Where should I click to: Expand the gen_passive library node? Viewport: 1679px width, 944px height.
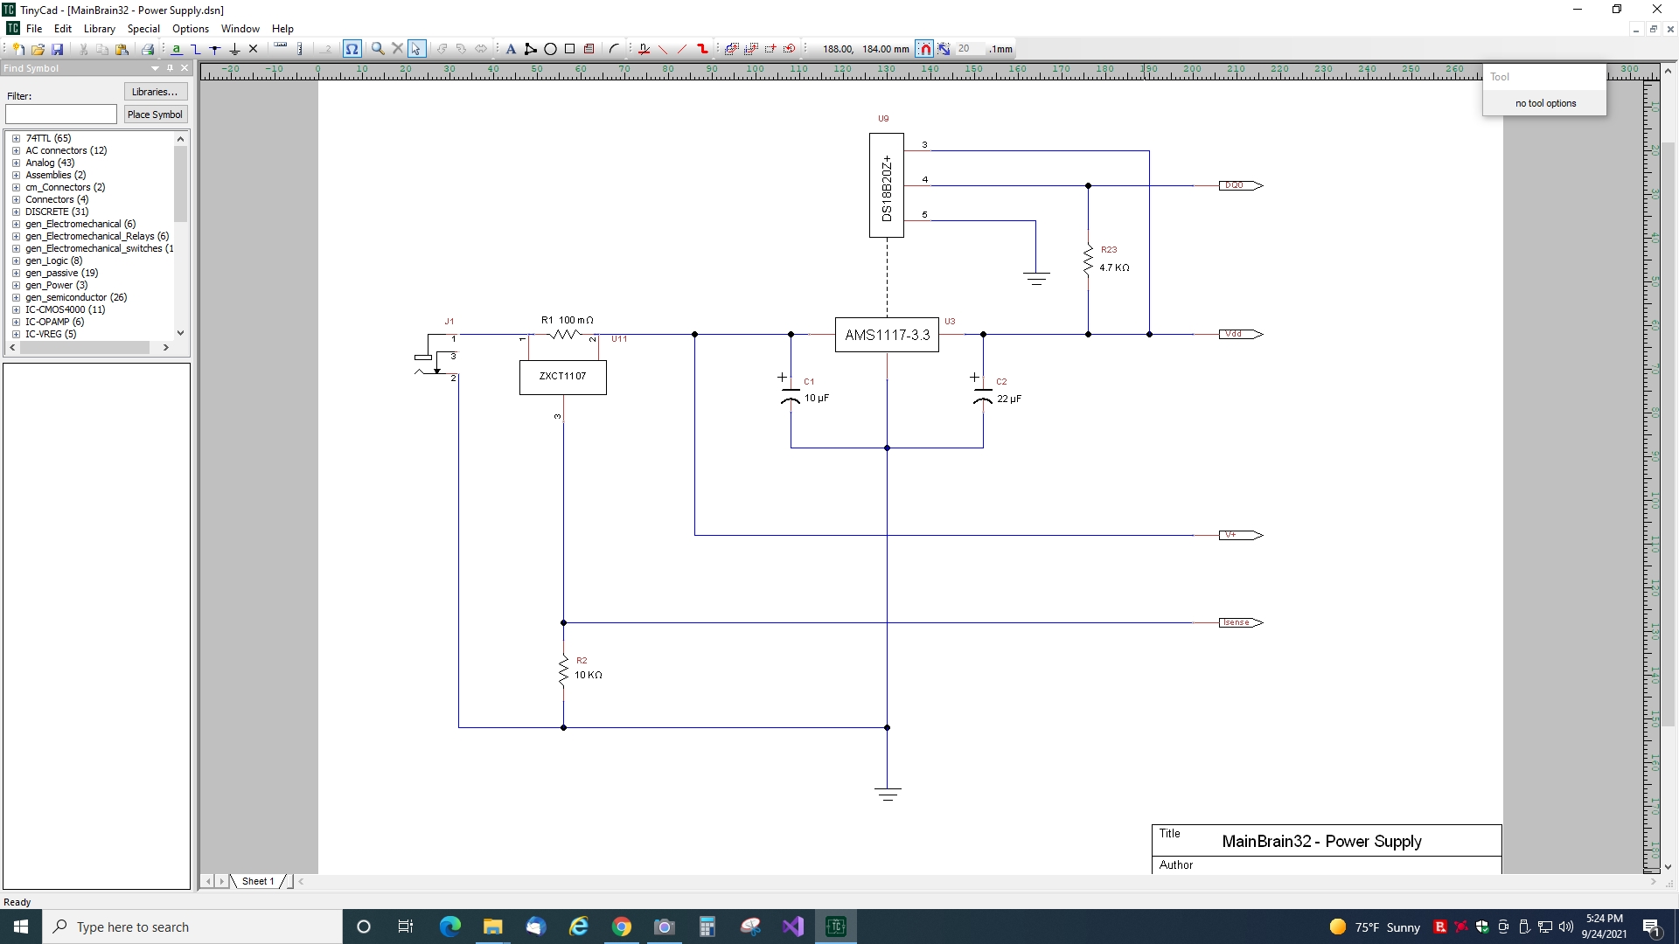pos(16,273)
